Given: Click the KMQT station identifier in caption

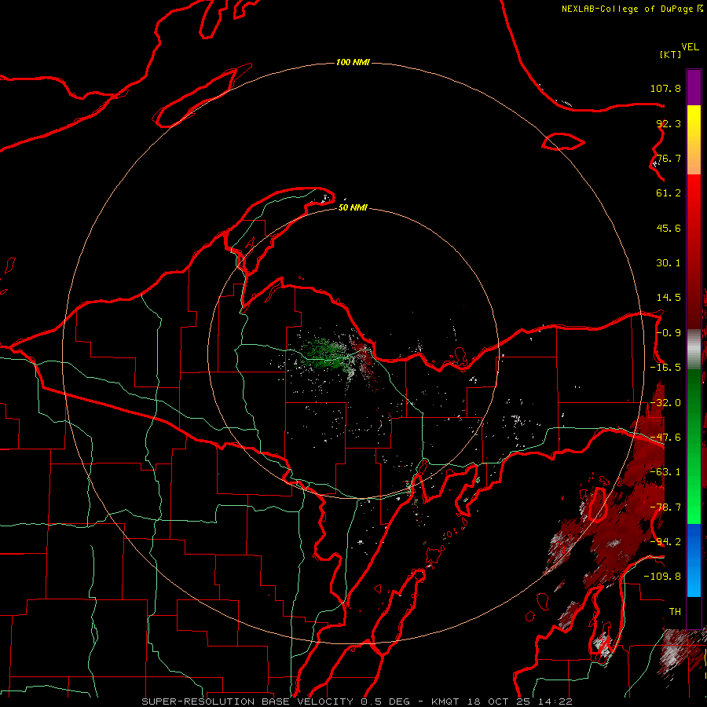Looking at the screenshot, I should (x=445, y=702).
